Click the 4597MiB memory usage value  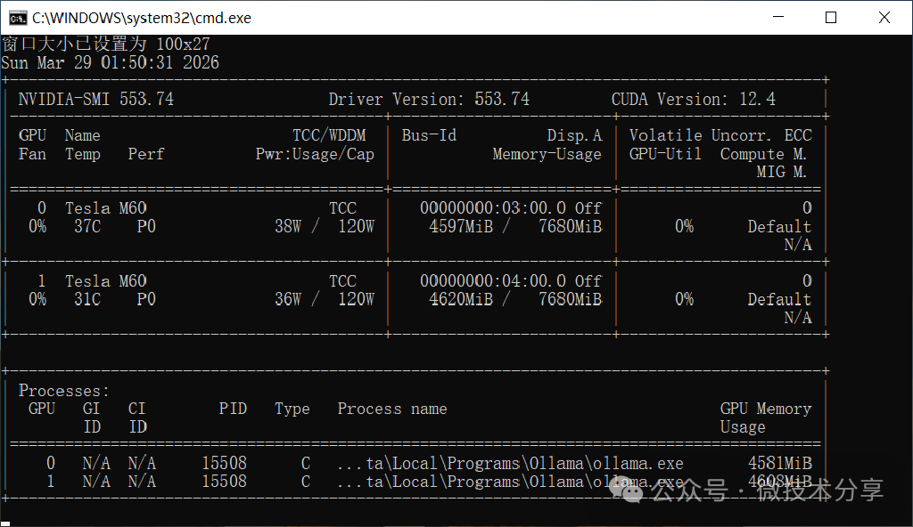460,226
